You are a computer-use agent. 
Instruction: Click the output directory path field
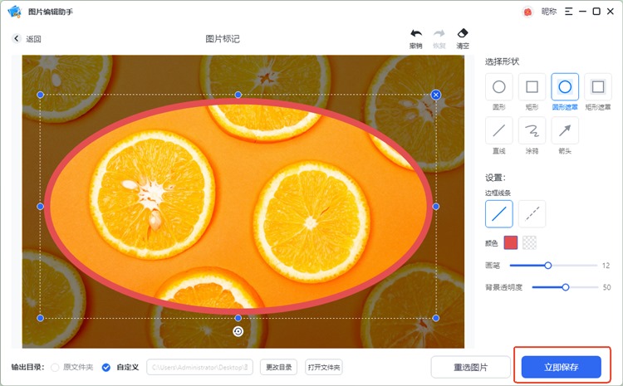(200, 367)
